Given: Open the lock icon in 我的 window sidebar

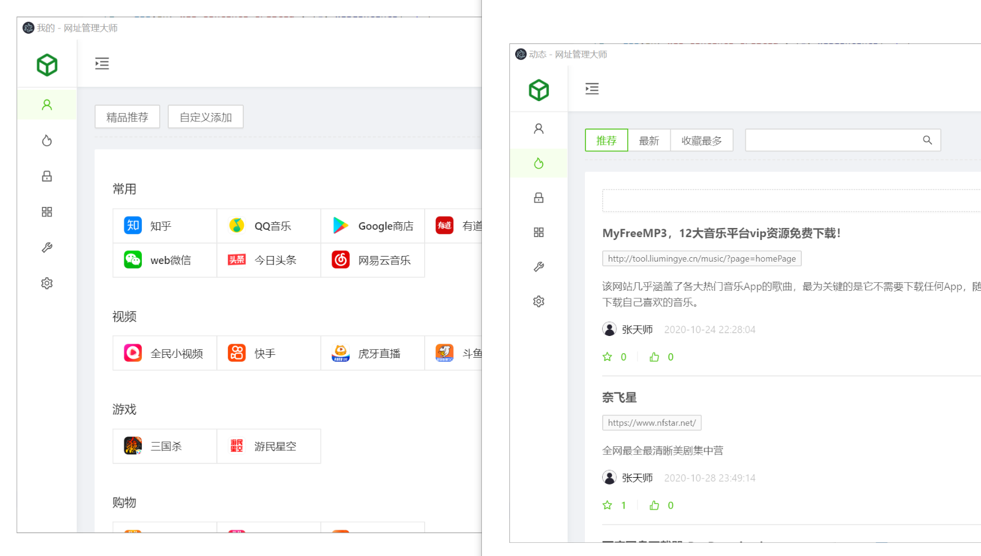Looking at the screenshot, I should (x=47, y=176).
